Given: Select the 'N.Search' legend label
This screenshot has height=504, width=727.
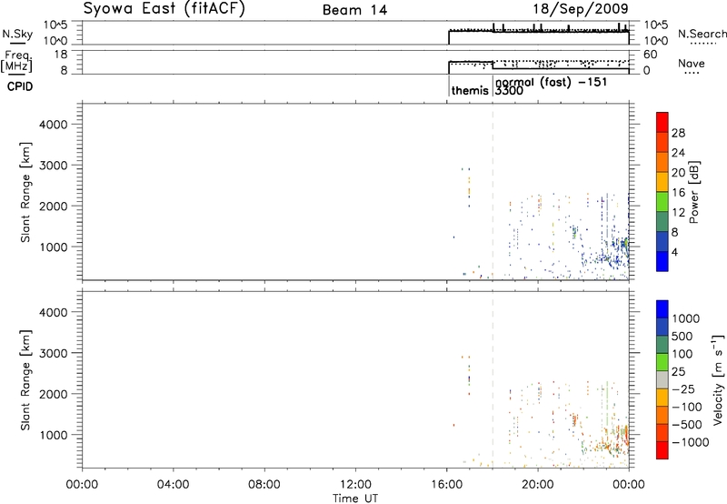Looking at the screenshot, I should coord(702,34).
